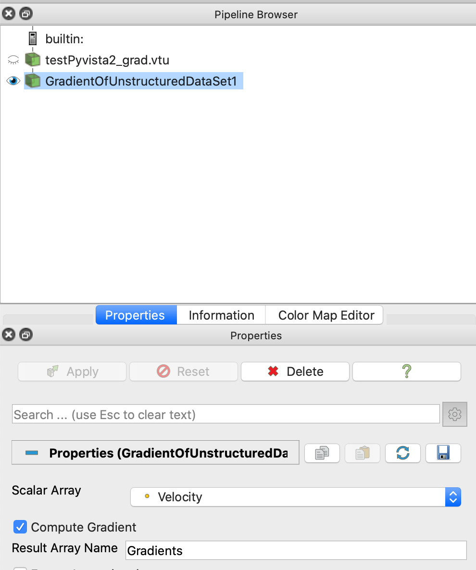This screenshot has height=570, width=476.
Task: Open help with the question mark button
Action: click(406, 371)
